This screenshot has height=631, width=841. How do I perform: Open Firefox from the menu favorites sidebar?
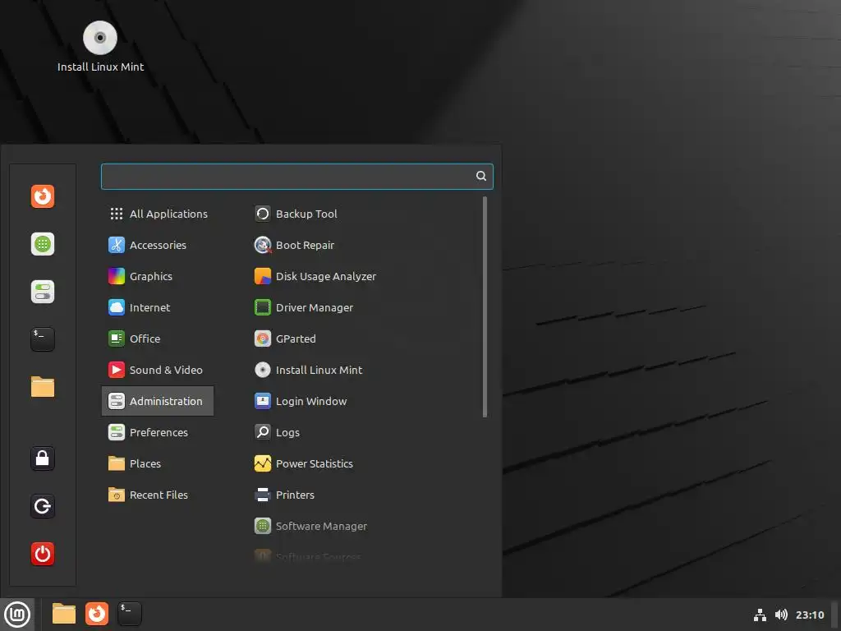click(x=43, y=196)
